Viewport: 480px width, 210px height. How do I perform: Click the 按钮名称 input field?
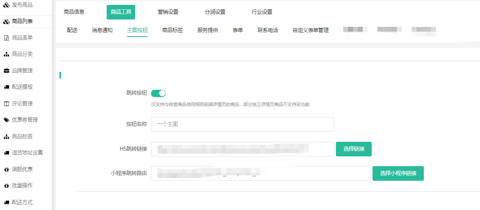[x=242, y=124]
